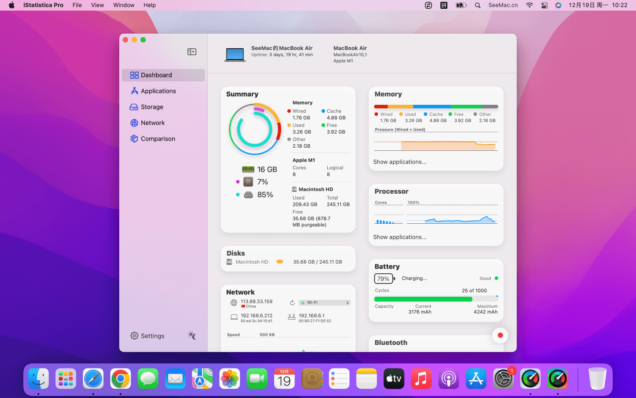The image size is (636, 398).
Task: Open the Applications section
Action: coord(163,91)
